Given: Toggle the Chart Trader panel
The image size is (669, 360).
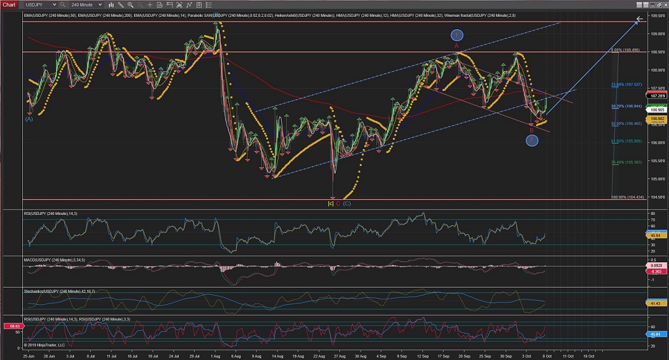Looking at the screenshot, I should (x=170, y=4).
